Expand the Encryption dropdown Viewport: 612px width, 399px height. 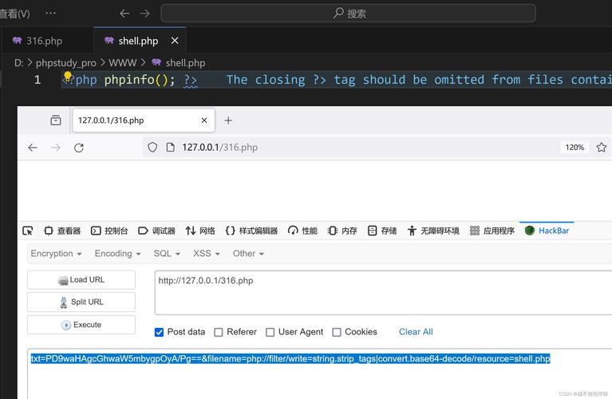click(56, 254)
